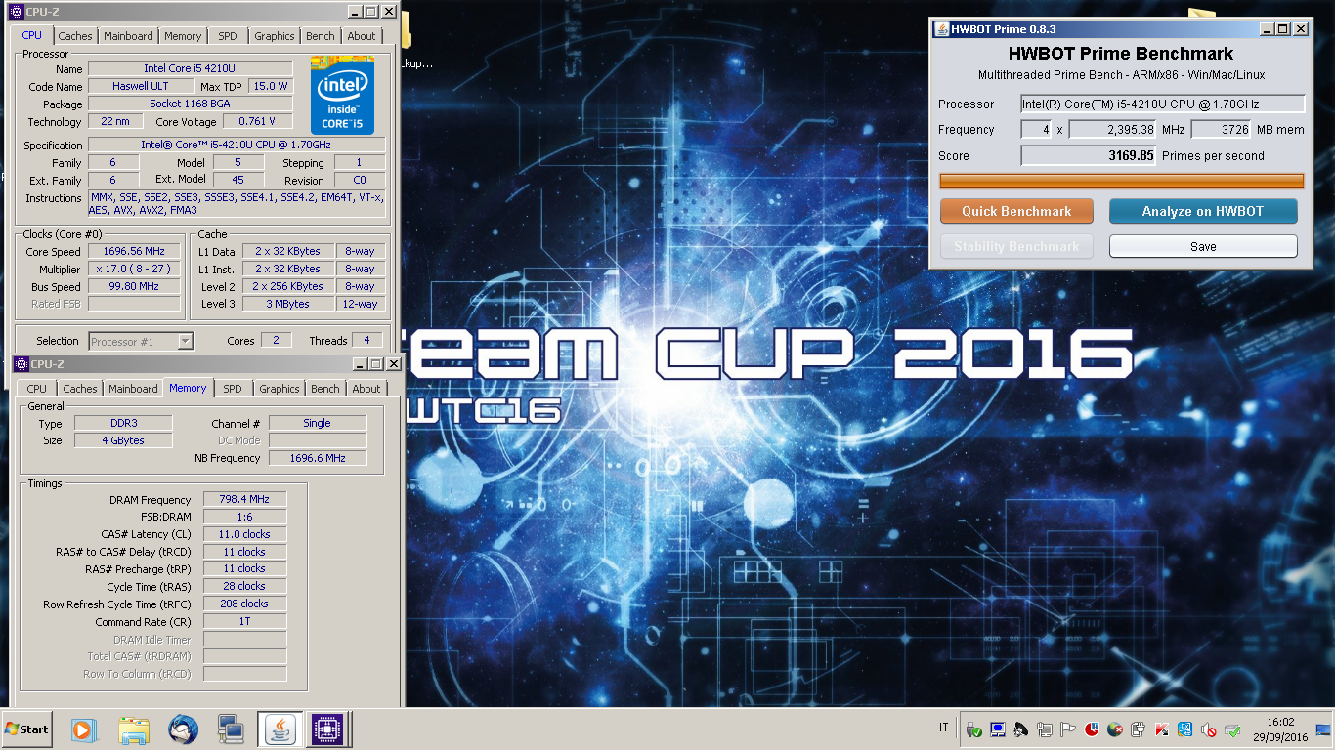Click the 3726 MB mem field
This screenshot has height=750, width=1335.
click(1222, 129)
